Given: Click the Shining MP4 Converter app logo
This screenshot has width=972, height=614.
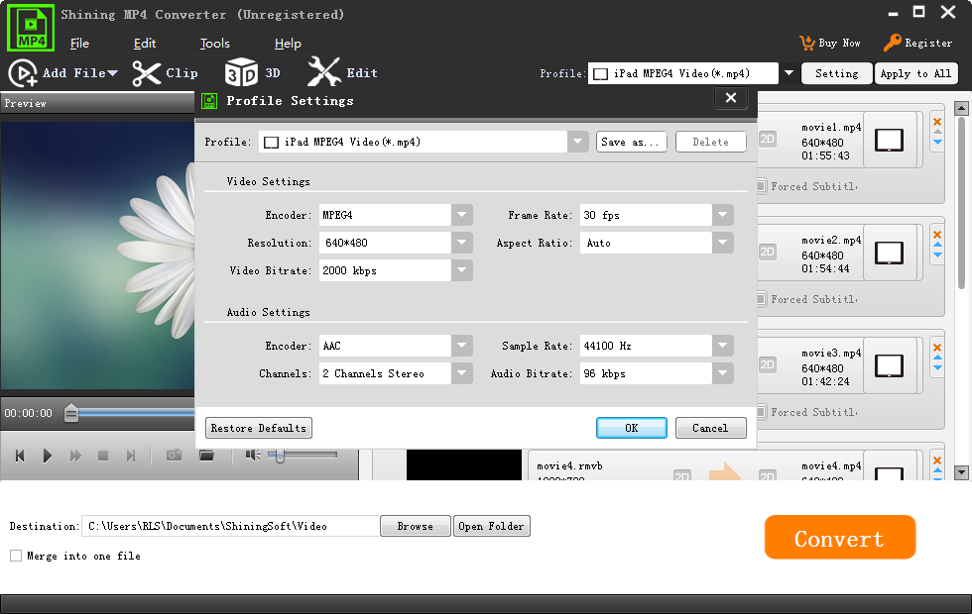Looking at the screenshot, I should [31, 28].
